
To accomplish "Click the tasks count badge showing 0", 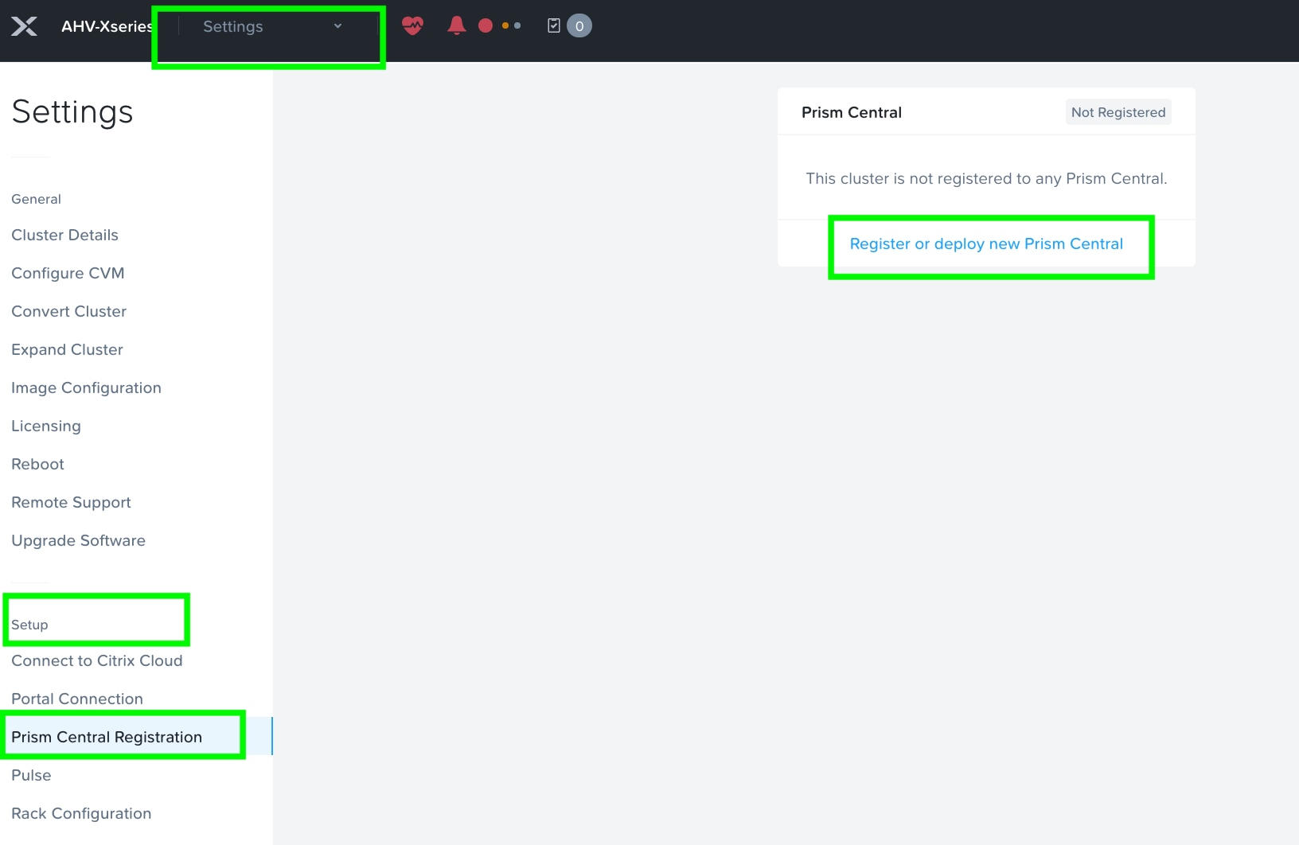I will click(x=580, y=25).
